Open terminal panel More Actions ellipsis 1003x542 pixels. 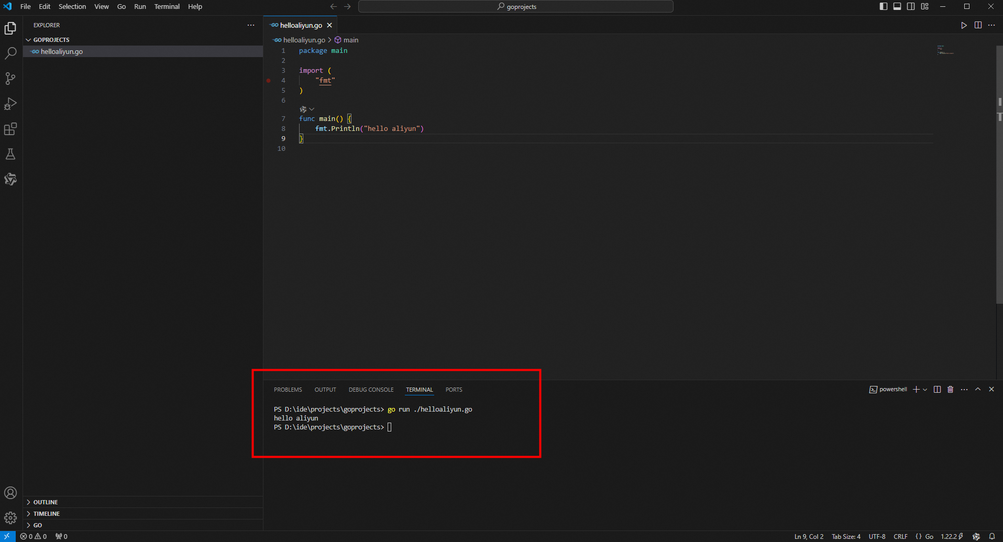click(x=964, y=389)
